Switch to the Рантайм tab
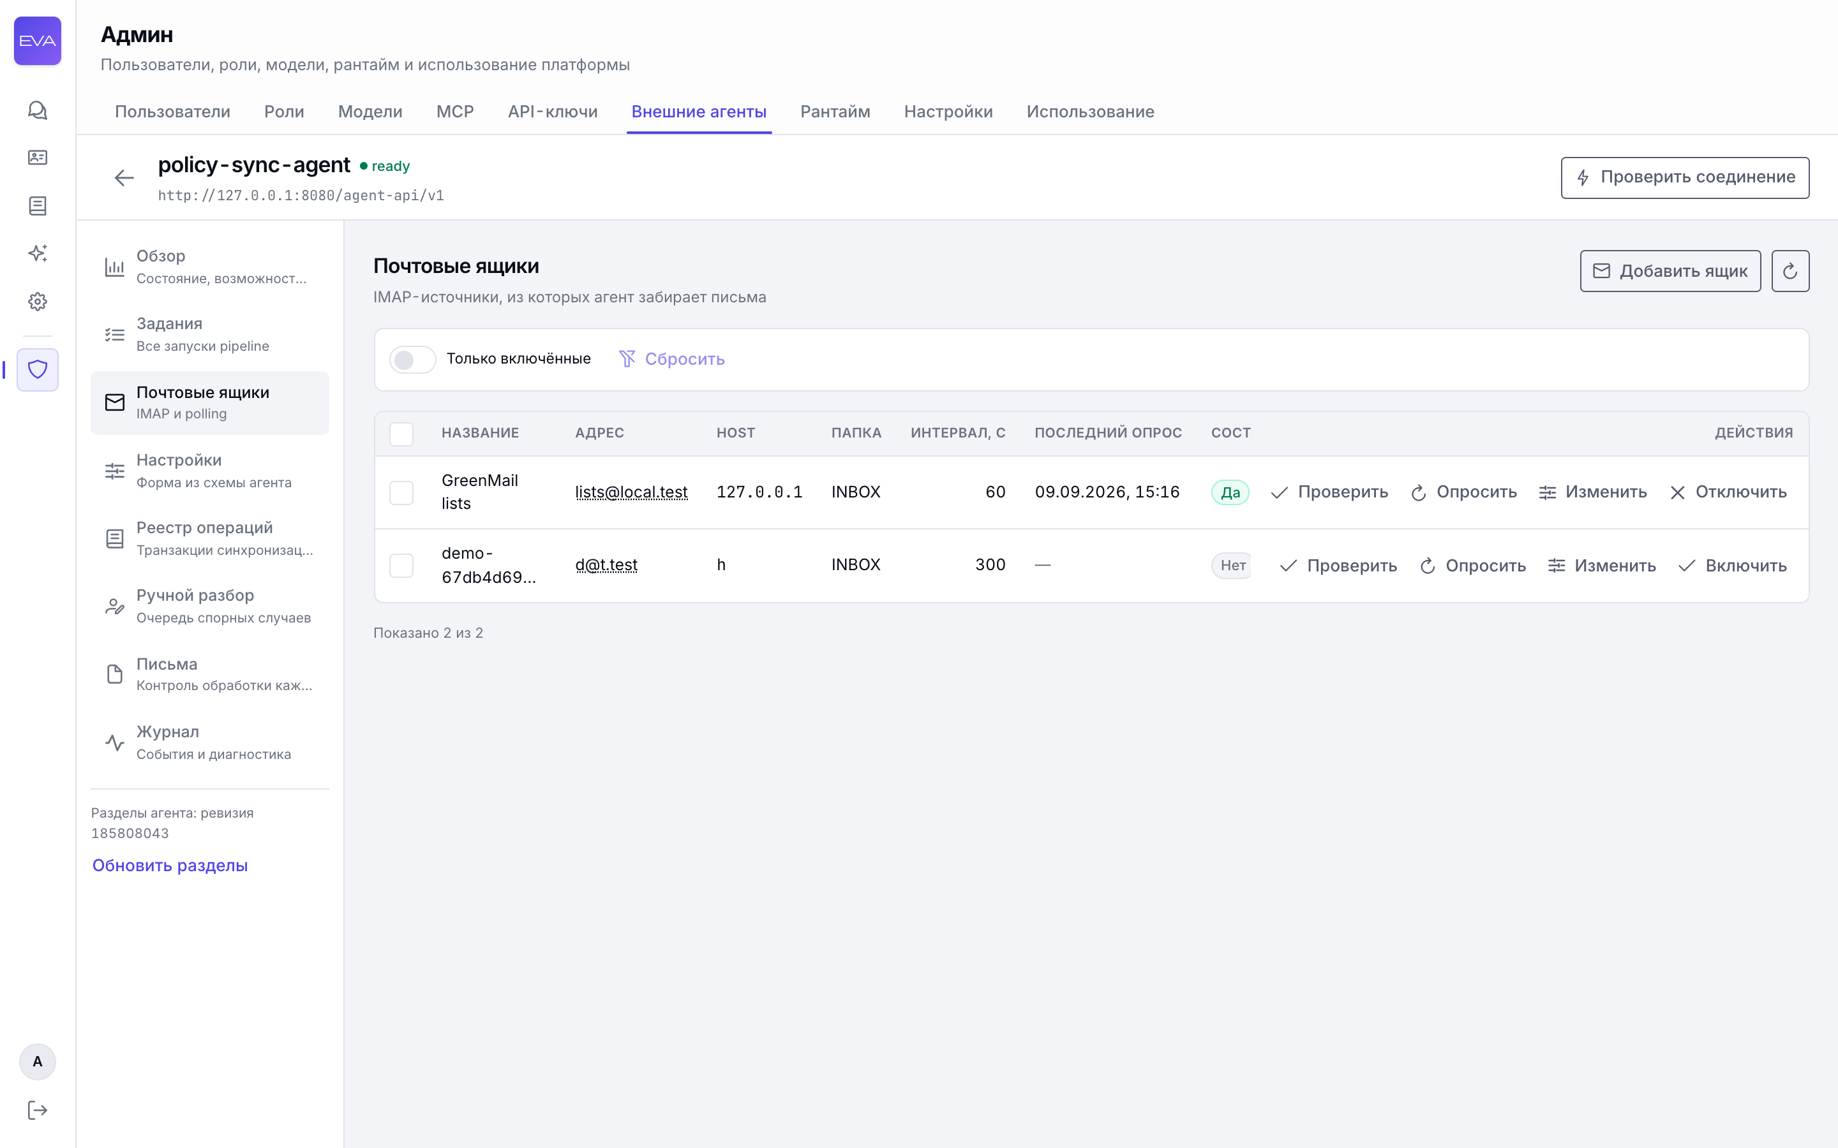This screenshot has height=1148, width=1838. (835, 112)
